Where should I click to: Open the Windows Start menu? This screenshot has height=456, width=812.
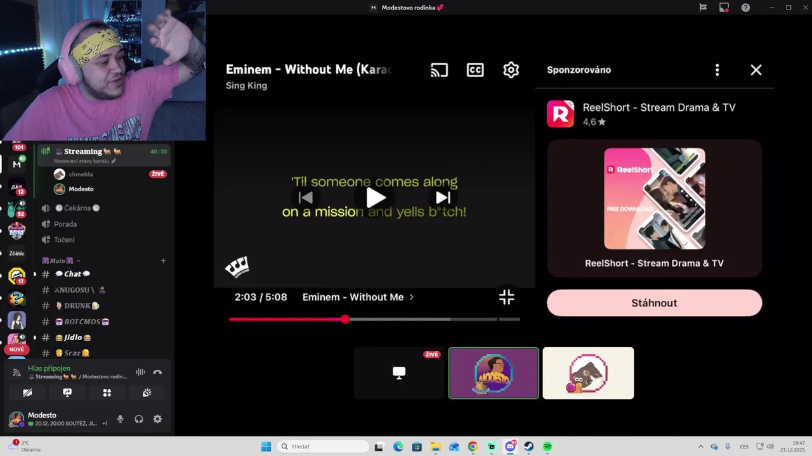click(266, 446)
